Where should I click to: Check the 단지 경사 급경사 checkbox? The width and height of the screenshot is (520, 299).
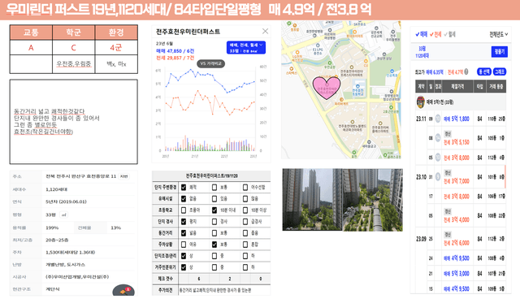pos(245,222)
